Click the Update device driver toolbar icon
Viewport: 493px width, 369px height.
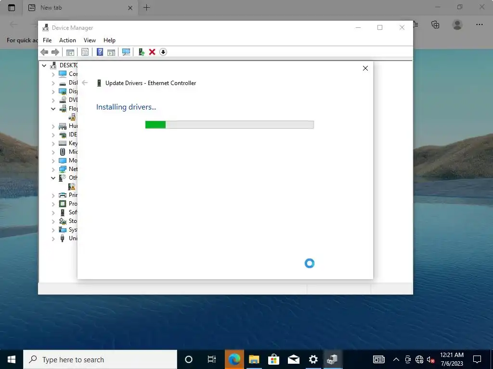tap(141, 52)
